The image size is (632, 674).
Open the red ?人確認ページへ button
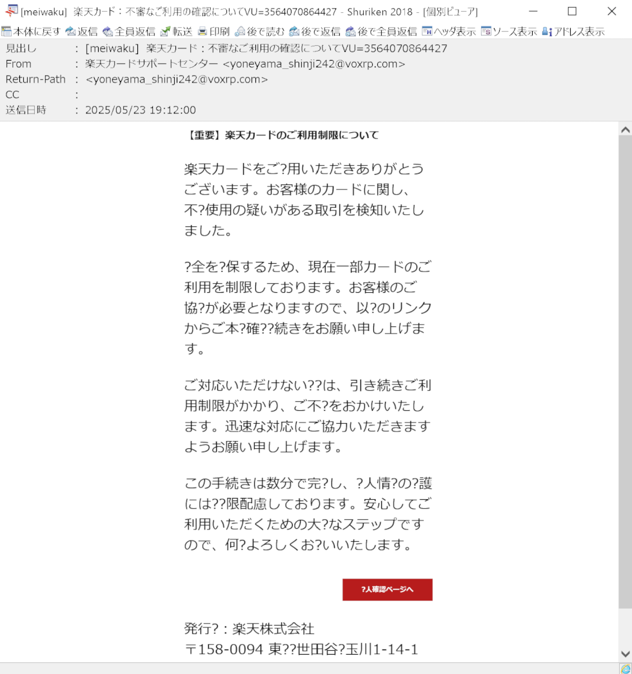(388, 590)
